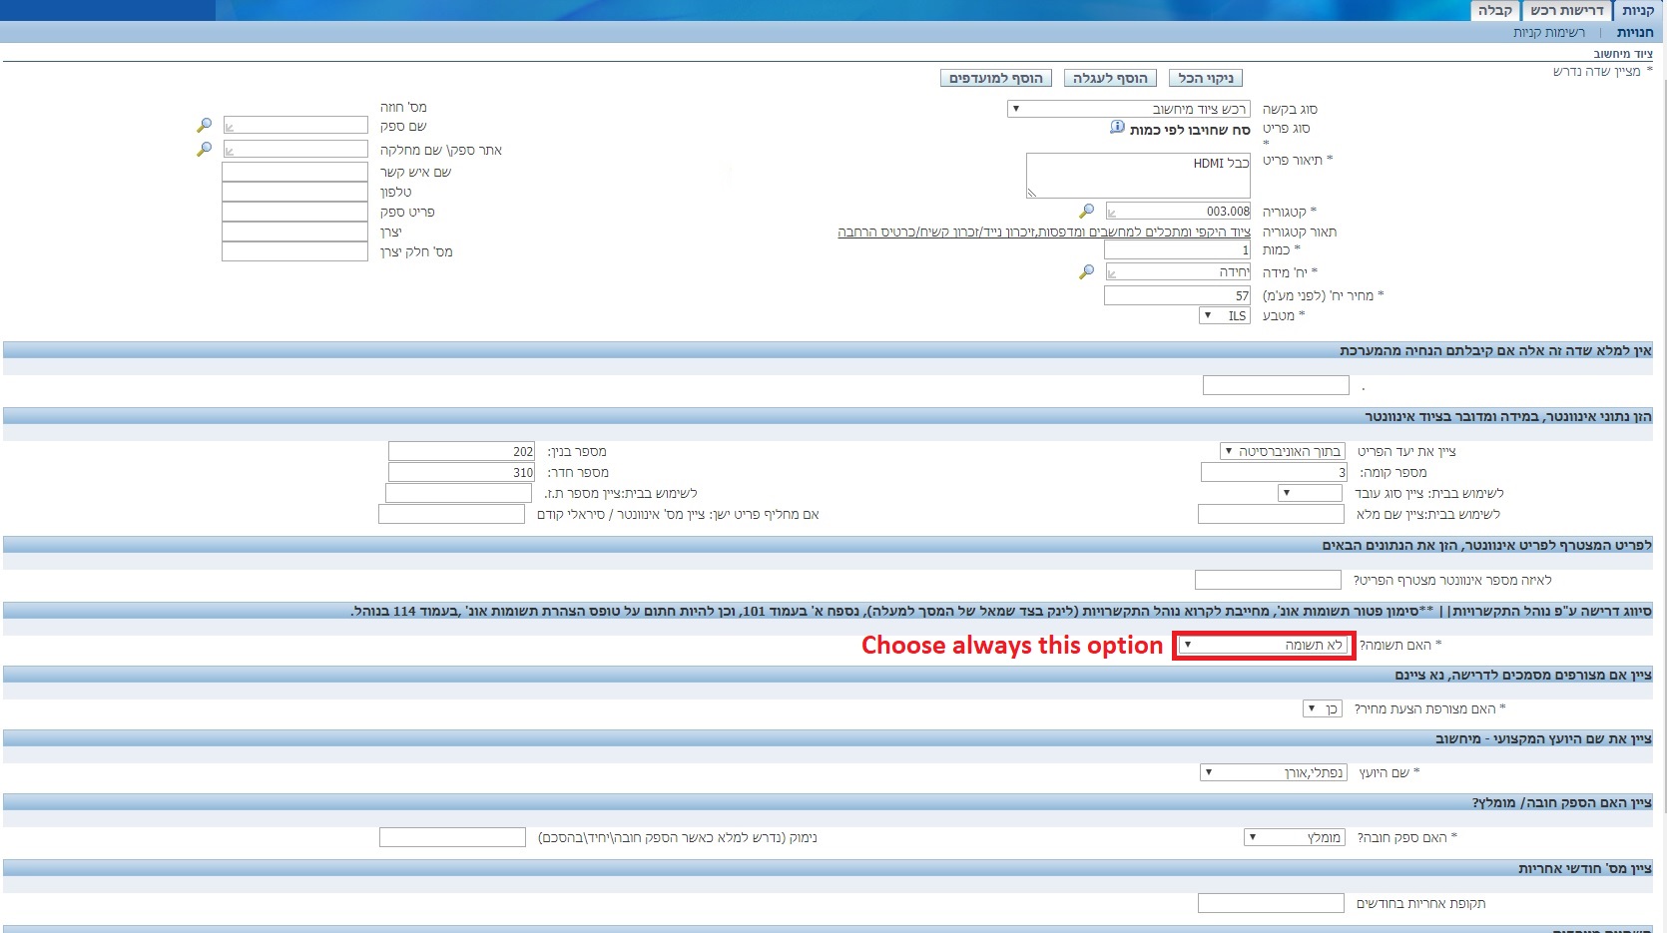
Task: Click the info icon next to סוג פריט
Action: [1117, 128]
